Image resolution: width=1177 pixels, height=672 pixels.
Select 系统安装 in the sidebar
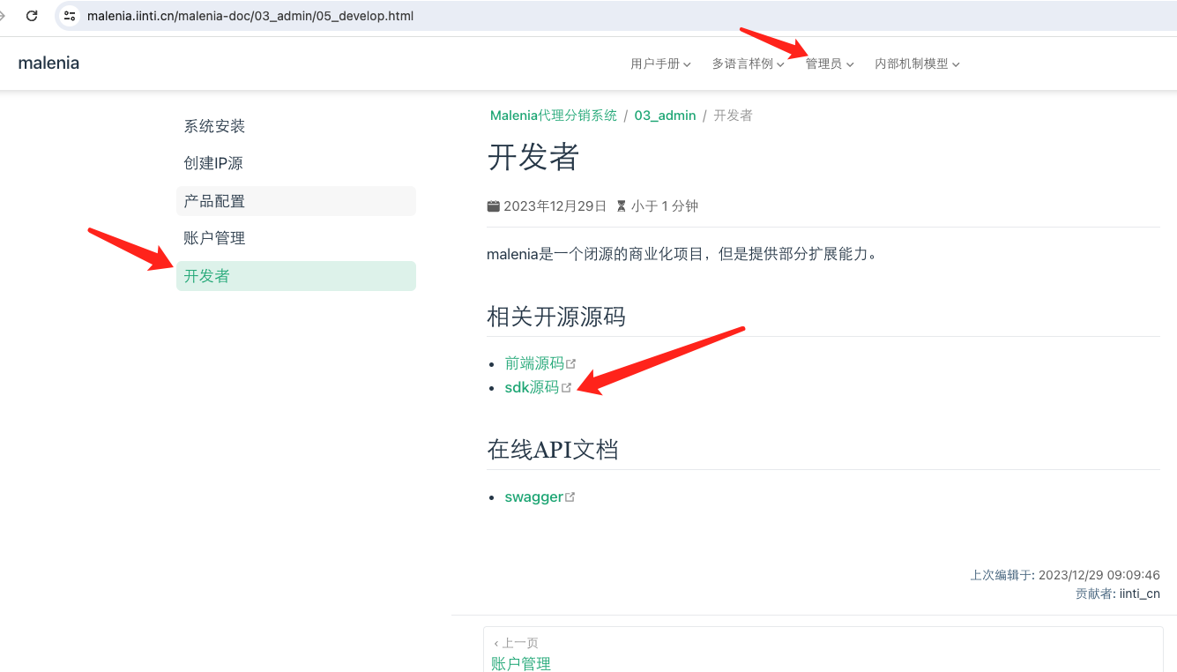click(x=214, y=126)
